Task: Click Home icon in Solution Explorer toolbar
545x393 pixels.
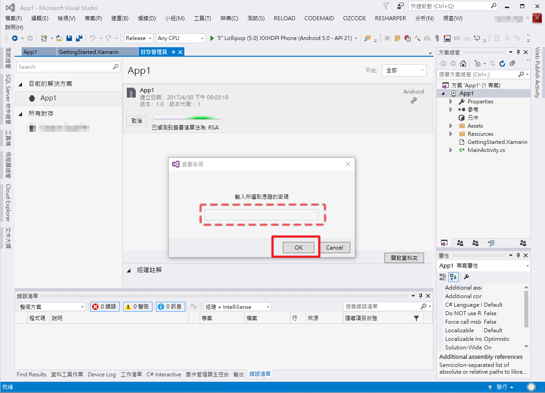Action: click(x=463, y=64)
